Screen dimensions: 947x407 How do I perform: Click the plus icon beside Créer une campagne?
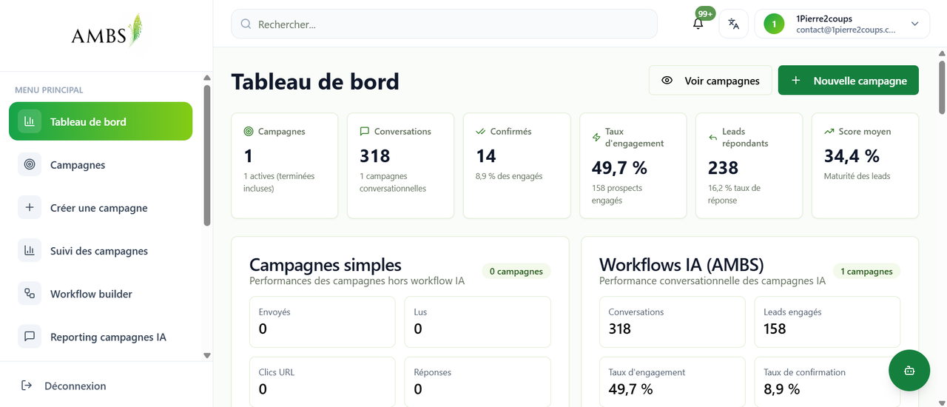coord(30,207)
